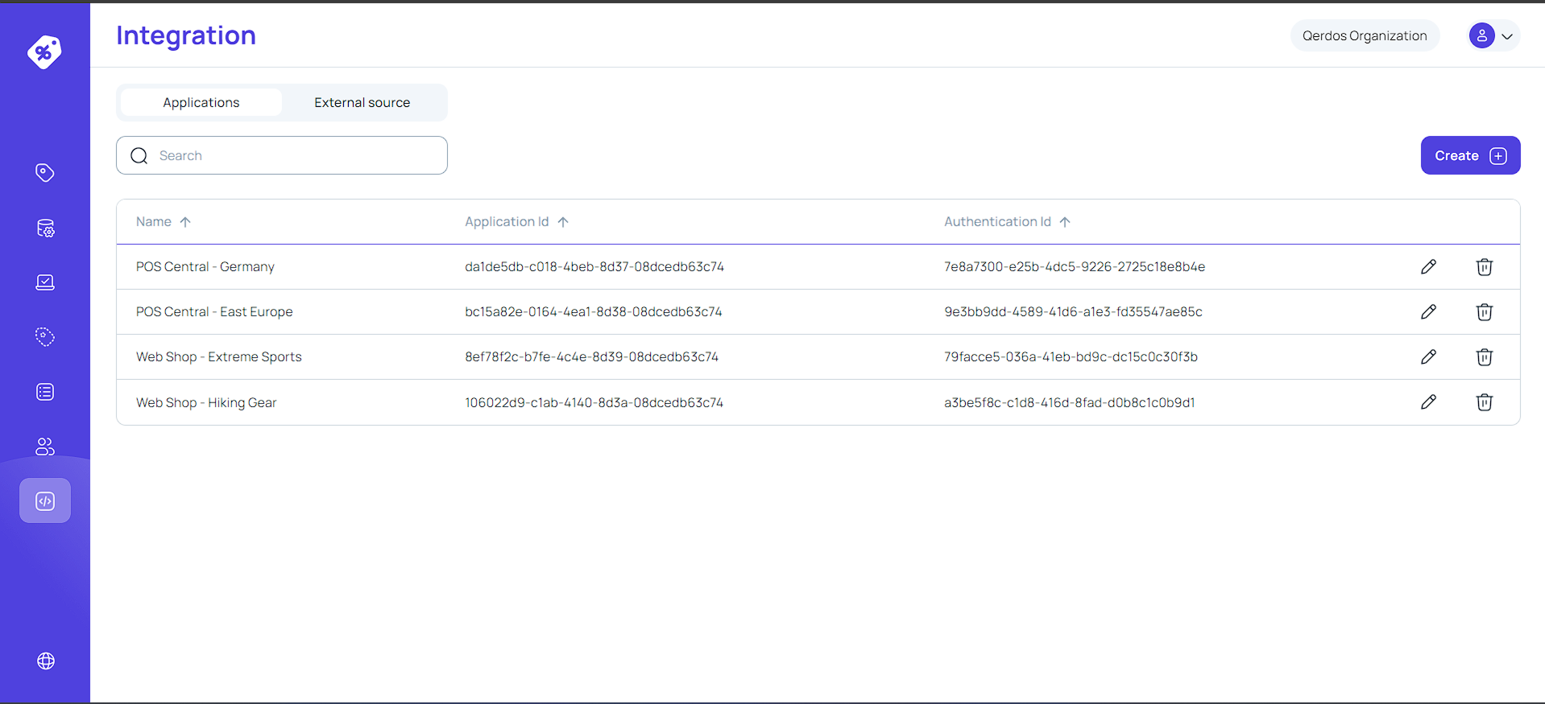Viewport: 1545px width, 704px height.
Task: Switch to the Applications tab
Action: point(201,103)
